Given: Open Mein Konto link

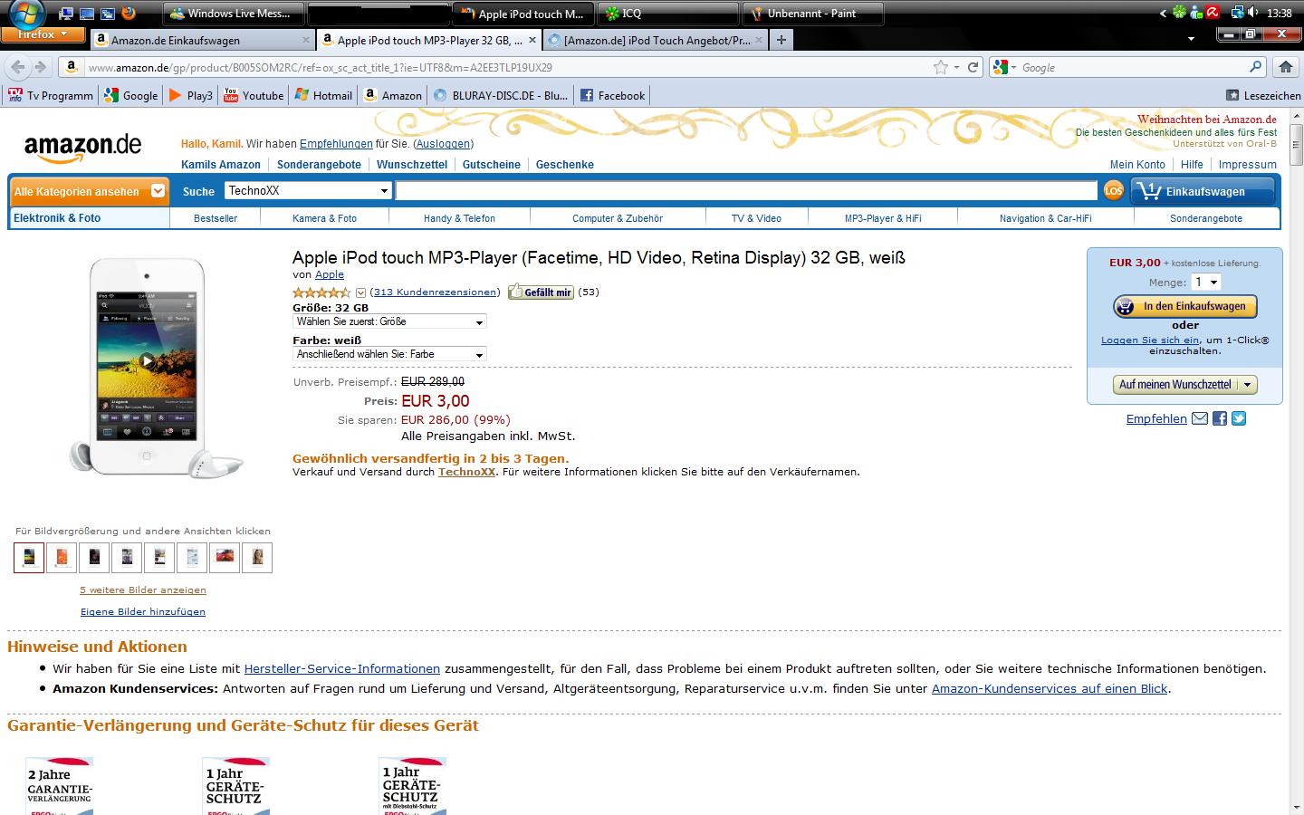Looking at the screenshot, I should click(1137, 164).
